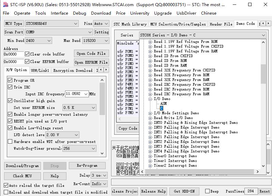272x196 pixels.
Task: Uncheck Program OR option
Action: click(10, 80)
